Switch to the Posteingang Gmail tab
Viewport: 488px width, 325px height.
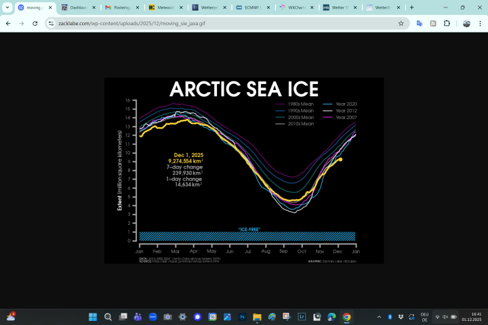(x=122, y=7)
